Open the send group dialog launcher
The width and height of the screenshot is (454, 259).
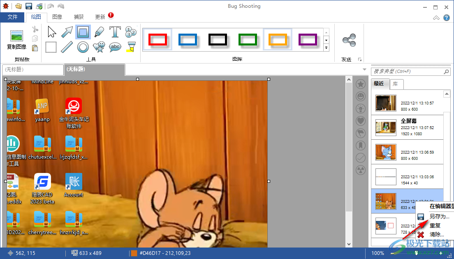(x=360, y=60)
